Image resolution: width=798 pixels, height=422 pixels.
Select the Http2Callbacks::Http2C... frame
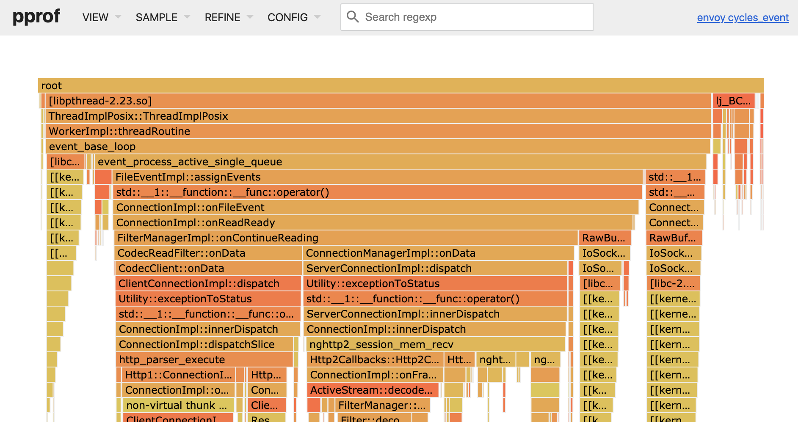(x=375, y=359)
